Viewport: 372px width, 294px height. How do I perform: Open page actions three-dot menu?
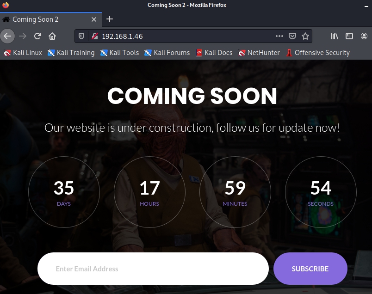(x=279, y=36)
